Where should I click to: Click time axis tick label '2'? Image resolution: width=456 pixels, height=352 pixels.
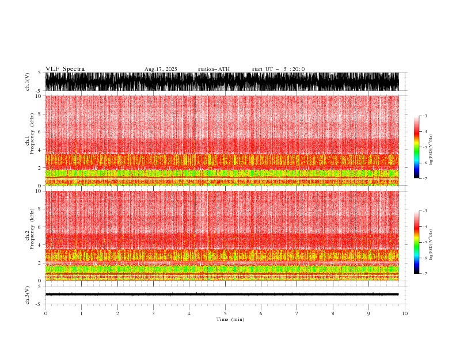click(117, 313)
